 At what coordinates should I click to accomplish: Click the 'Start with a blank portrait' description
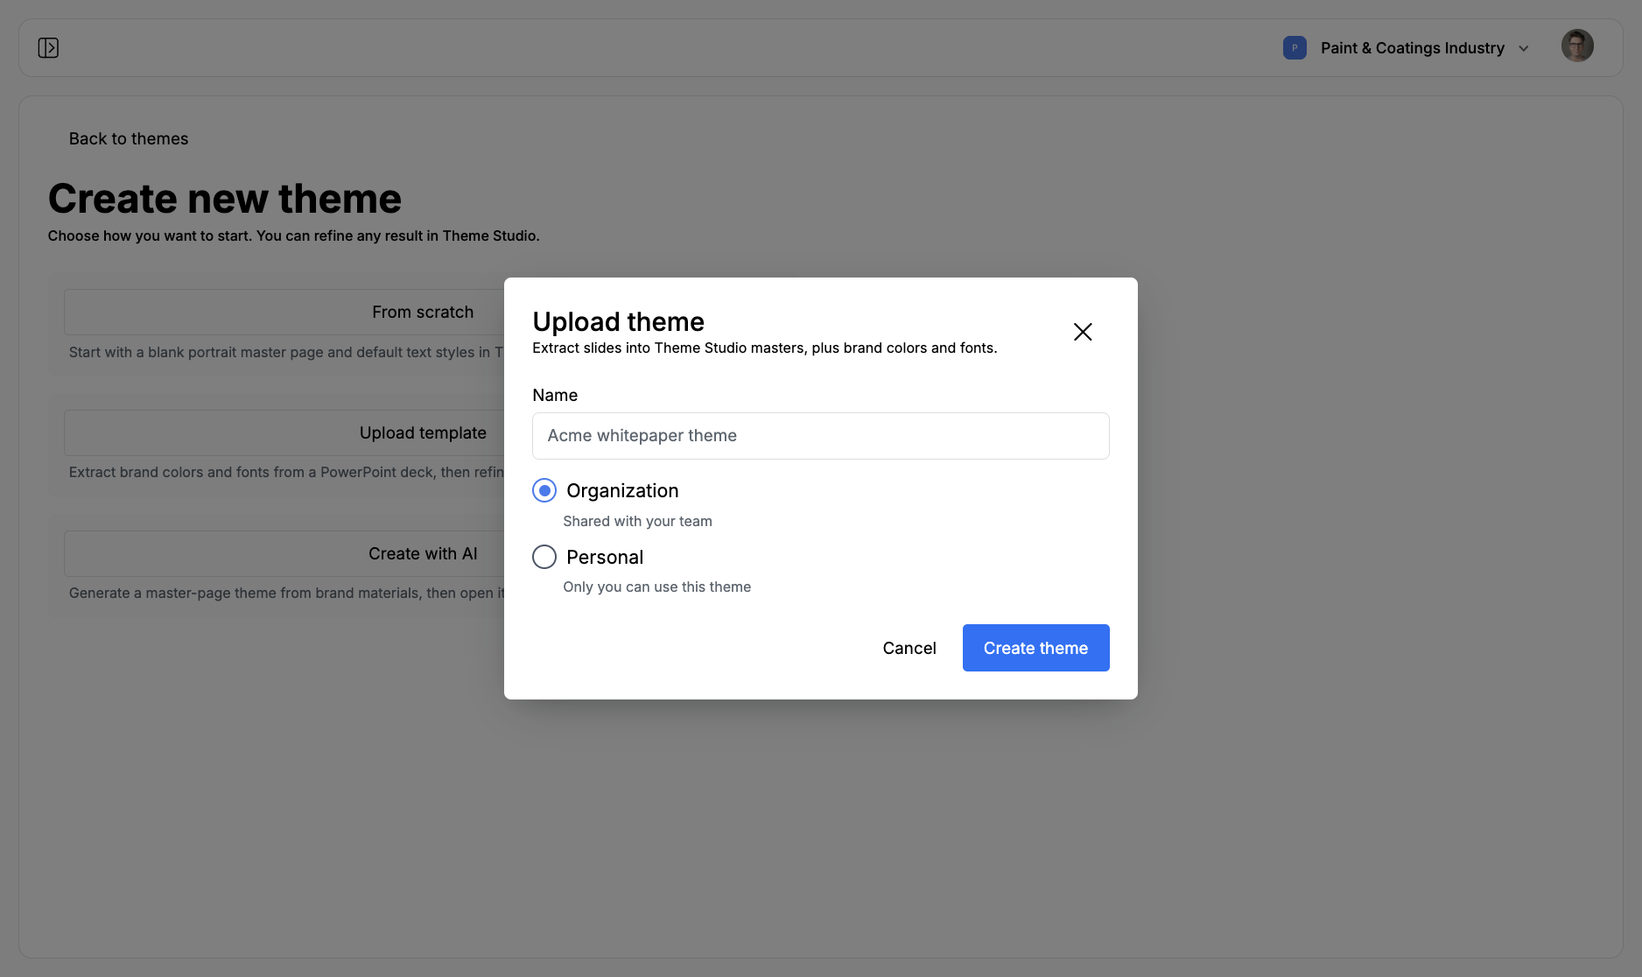[x=286, y=352]
